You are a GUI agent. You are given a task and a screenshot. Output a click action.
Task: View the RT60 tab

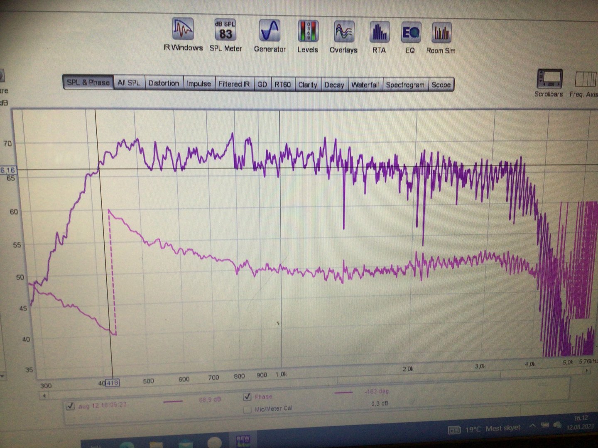[x=282, y=84]
